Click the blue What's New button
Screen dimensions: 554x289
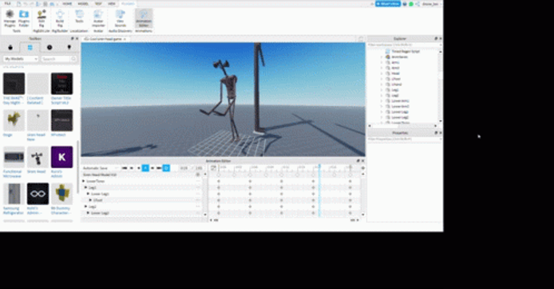[387, 4]
